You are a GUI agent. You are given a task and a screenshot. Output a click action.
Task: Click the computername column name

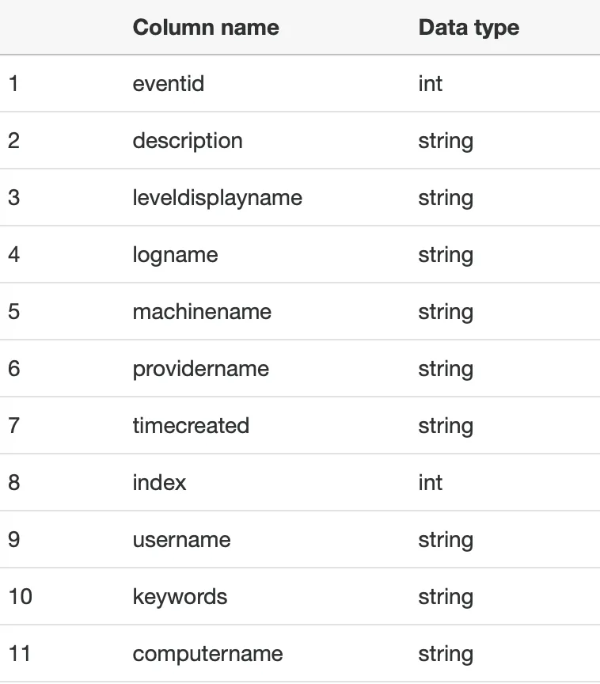(207, 654)
